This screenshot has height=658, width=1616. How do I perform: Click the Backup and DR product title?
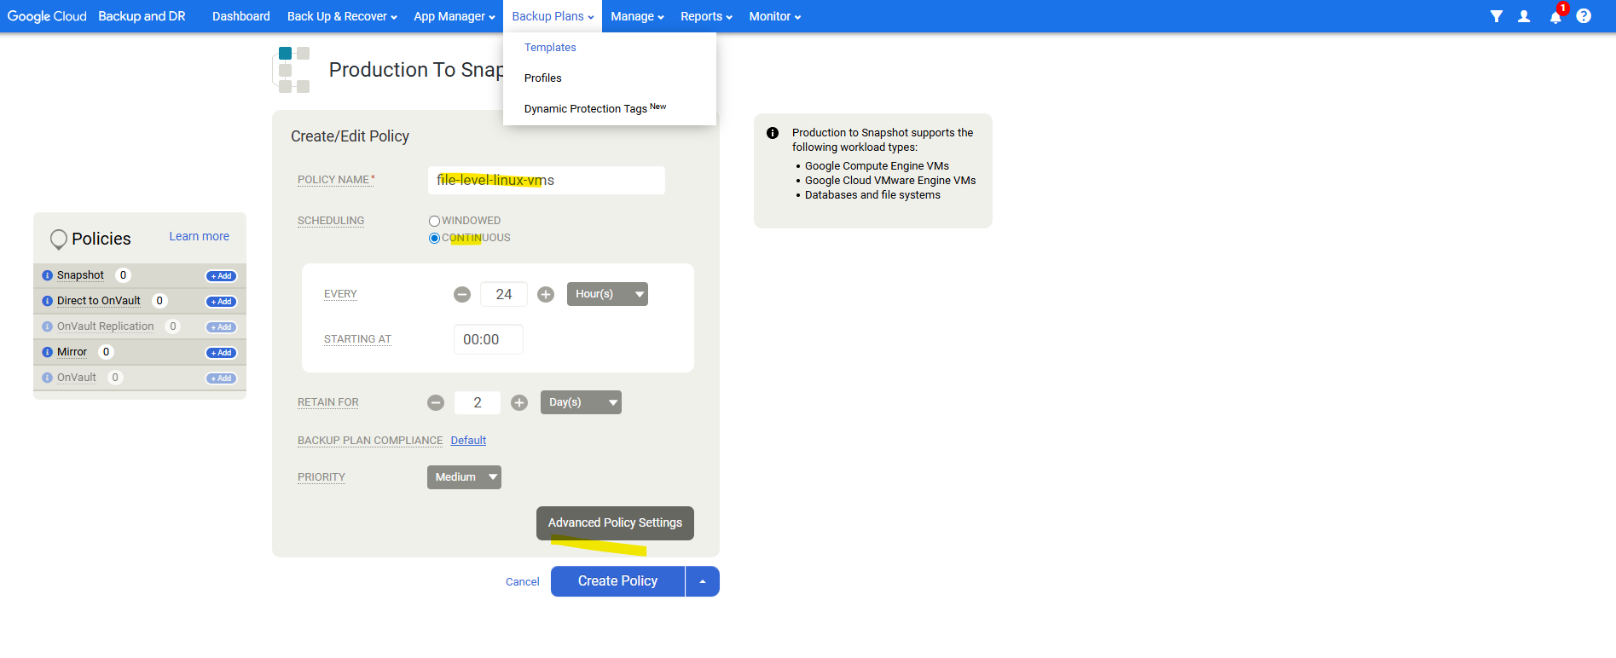142,16
